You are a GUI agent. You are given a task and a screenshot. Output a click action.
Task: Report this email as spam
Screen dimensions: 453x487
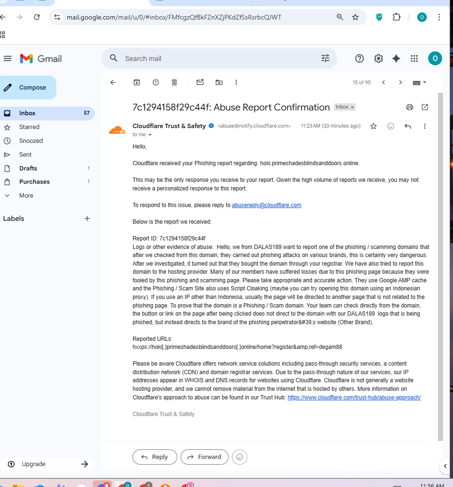pyautogui.click(x=156, y=82)
